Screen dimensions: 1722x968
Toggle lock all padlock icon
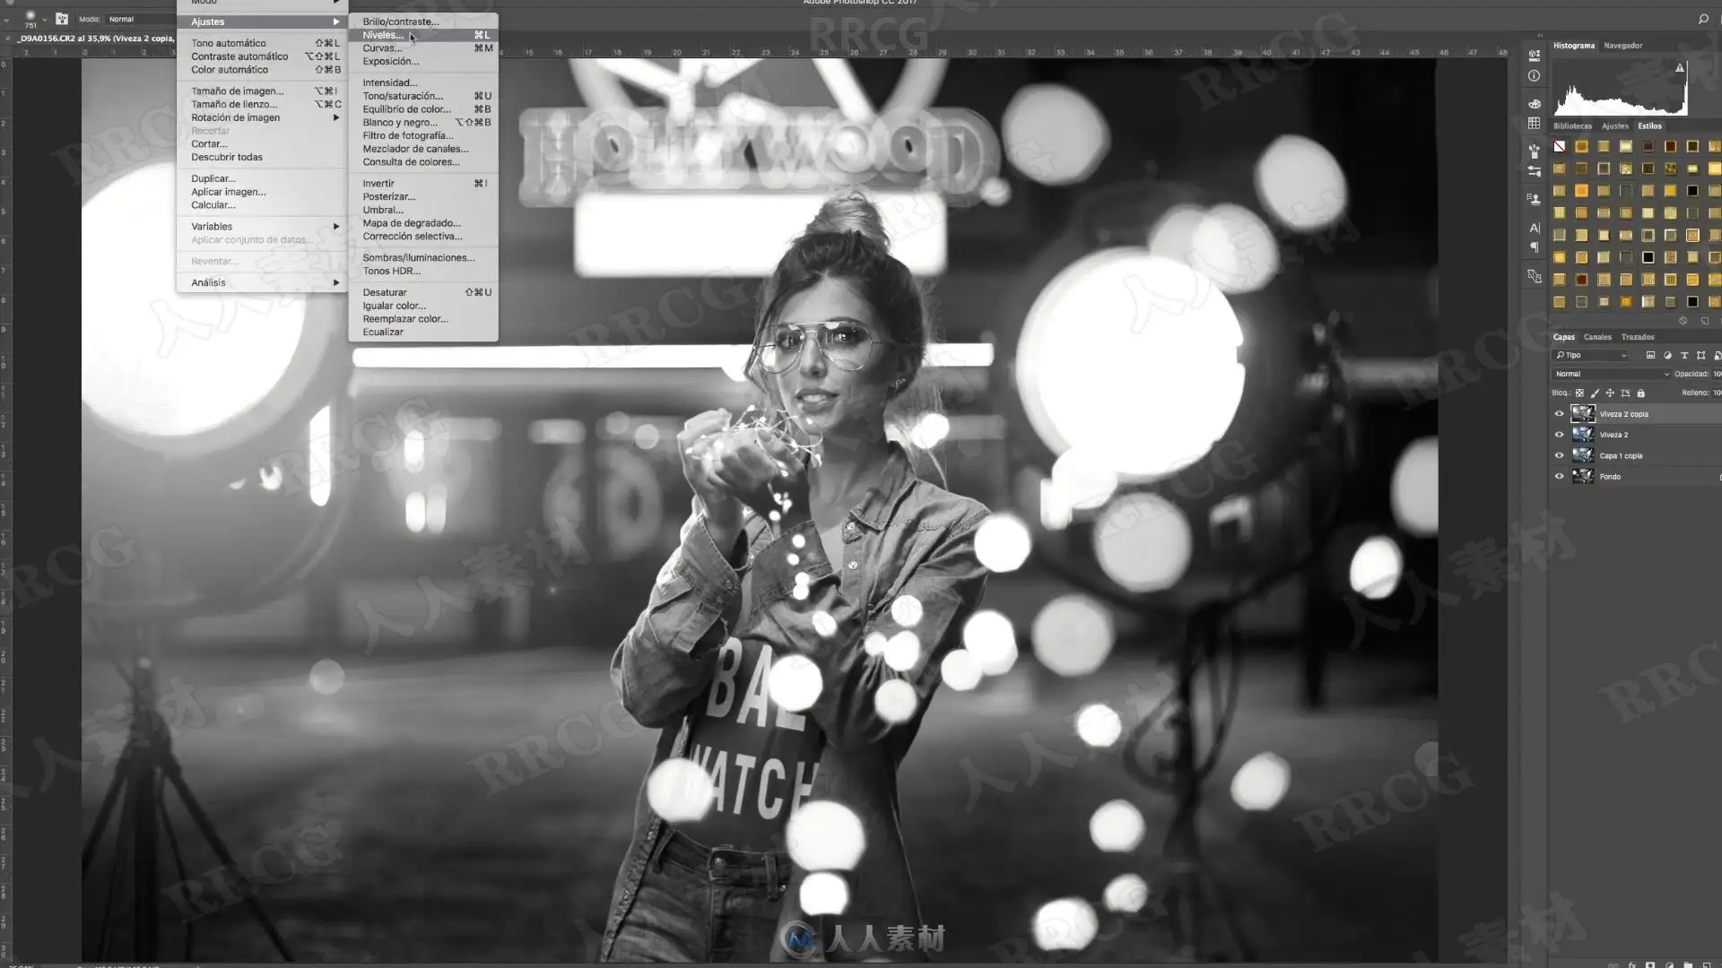click(1640, 393)
